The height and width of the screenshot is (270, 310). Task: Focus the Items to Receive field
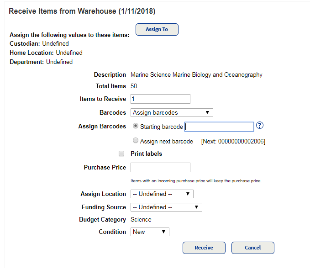(x=160, y=99)
